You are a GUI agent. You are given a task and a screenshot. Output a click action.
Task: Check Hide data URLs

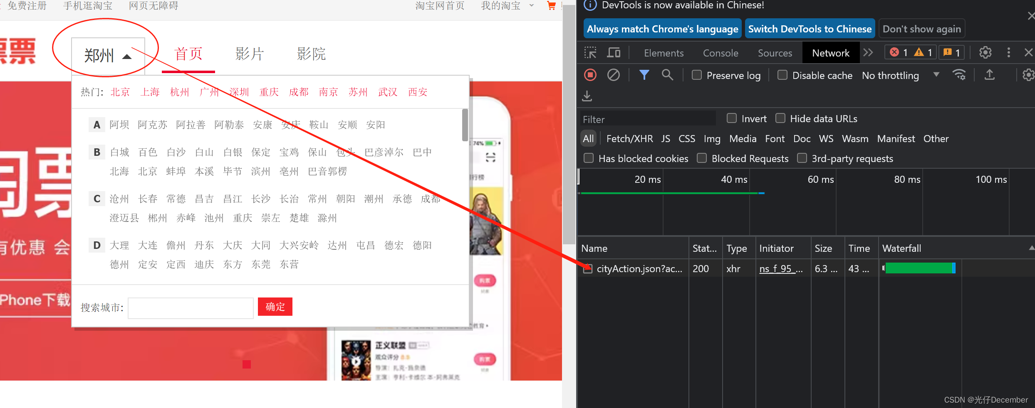point(780,118)
